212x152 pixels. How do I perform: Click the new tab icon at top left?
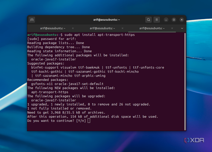[x=32, y=19]
